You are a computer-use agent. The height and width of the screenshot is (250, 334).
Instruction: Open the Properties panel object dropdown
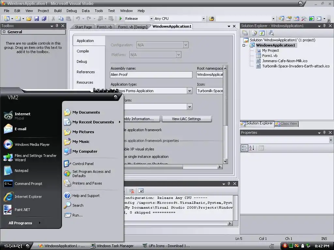click(330, 140)
